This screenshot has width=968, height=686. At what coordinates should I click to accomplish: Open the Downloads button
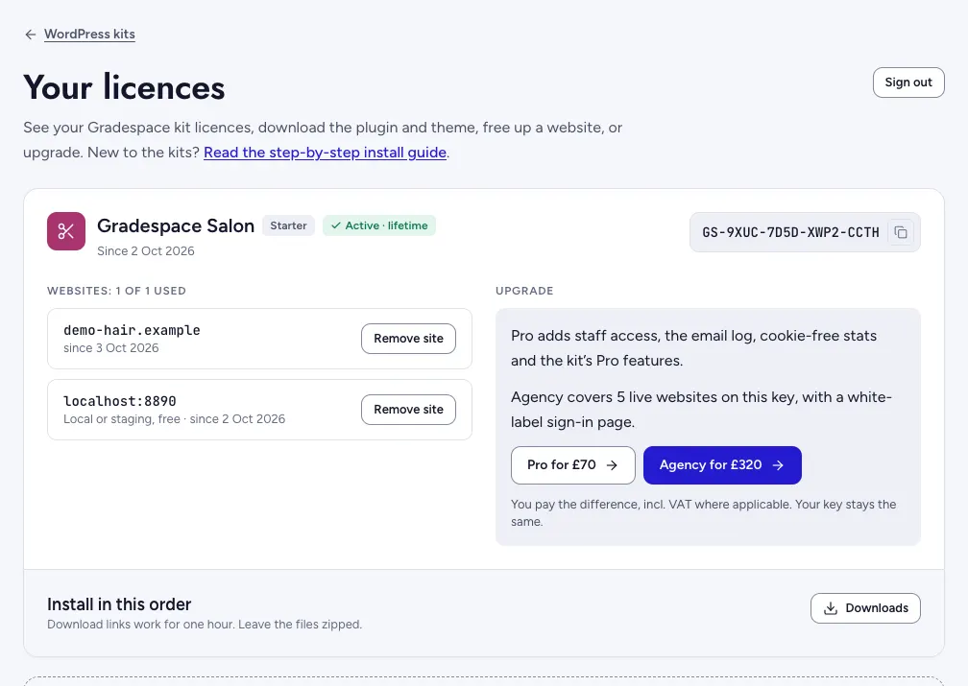pos(865,608)
